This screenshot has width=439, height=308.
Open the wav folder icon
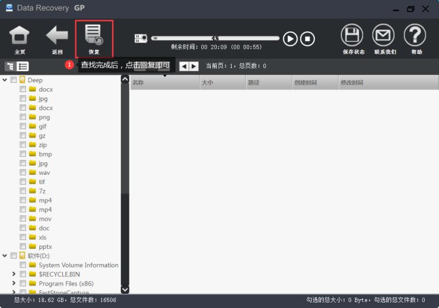click(32, 172)
